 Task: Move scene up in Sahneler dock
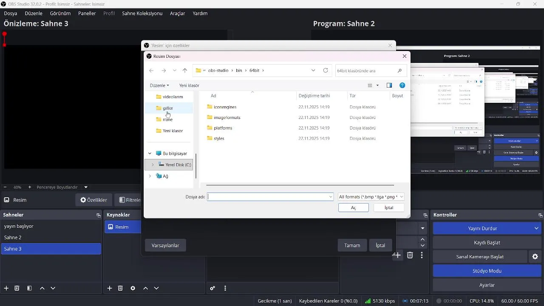(x=42, y=288)
